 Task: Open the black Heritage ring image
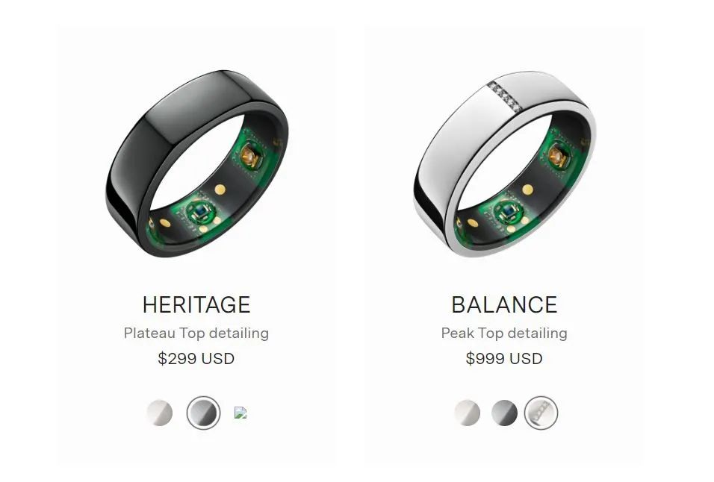click(x=196, y=163)
